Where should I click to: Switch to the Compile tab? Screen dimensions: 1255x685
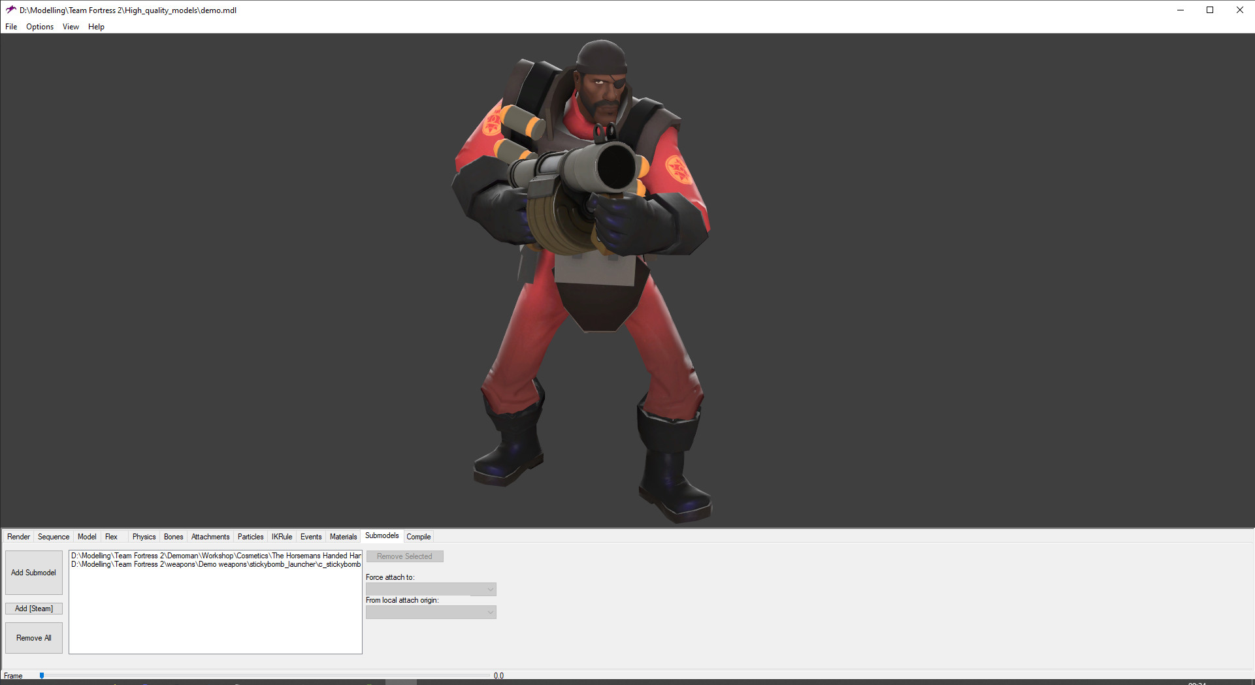tap(418, 536)
